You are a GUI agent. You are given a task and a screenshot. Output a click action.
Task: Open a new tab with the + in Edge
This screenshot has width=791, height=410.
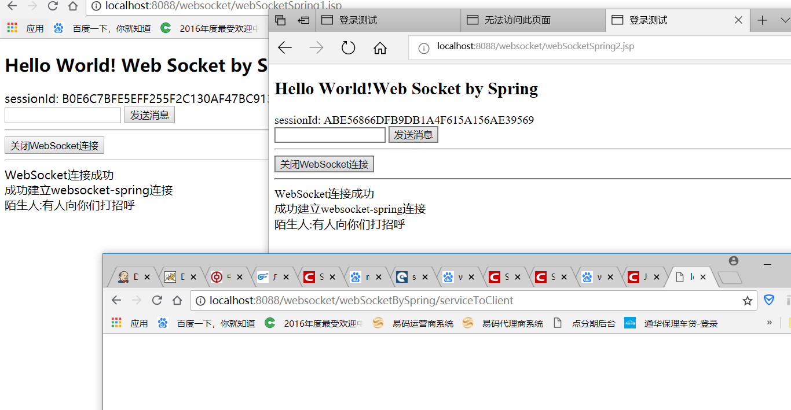(761, 20)
